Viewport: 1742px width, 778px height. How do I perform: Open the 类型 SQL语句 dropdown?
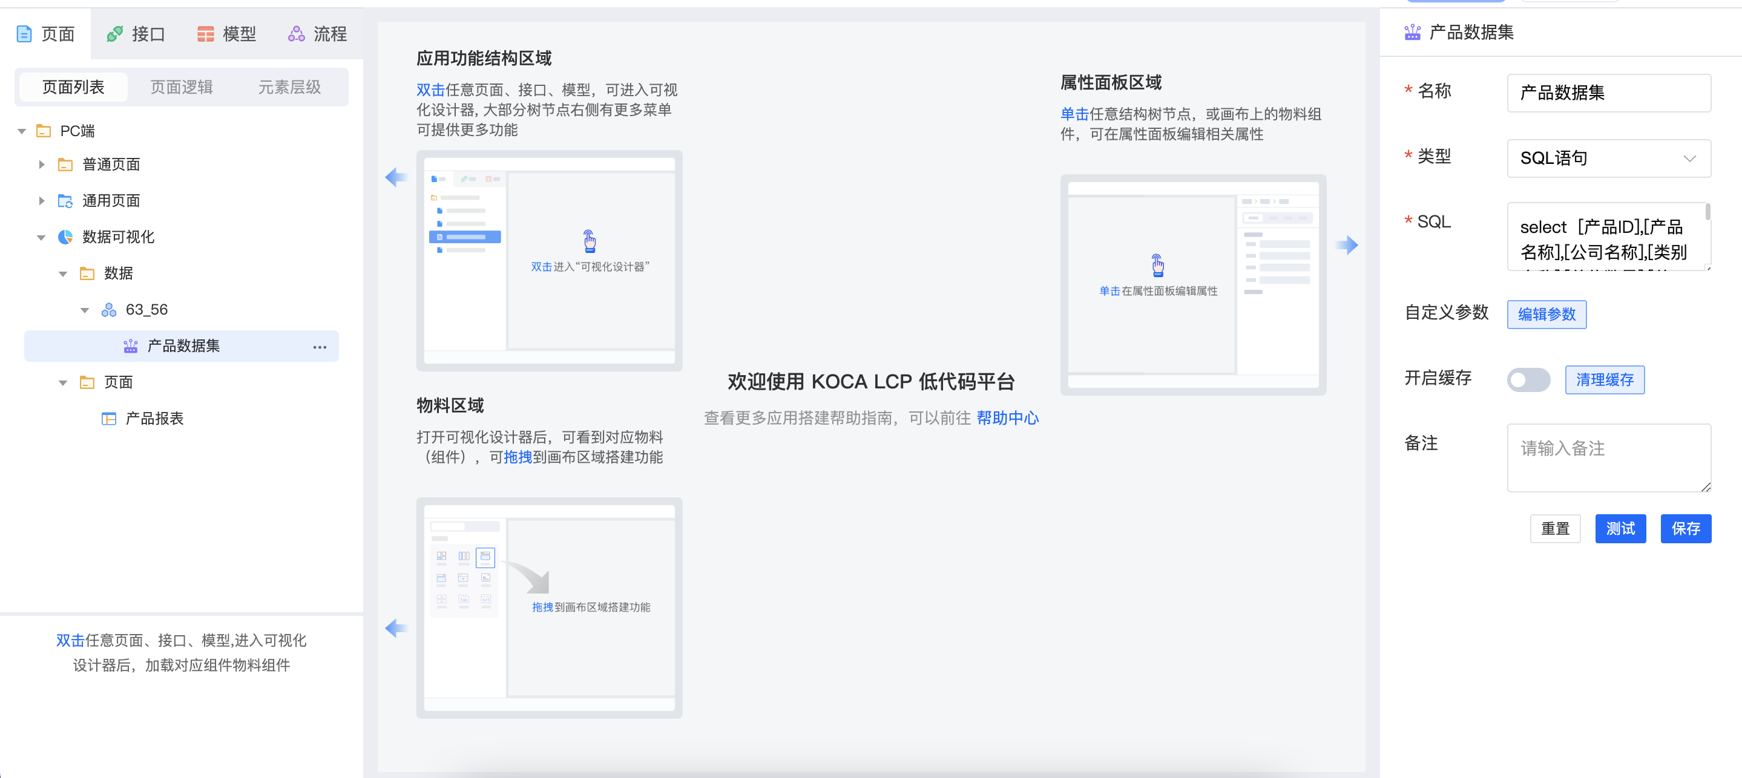[1609, 158]
